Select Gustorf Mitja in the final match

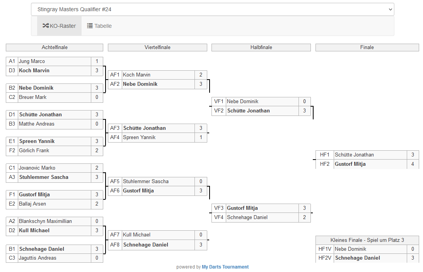350,164
